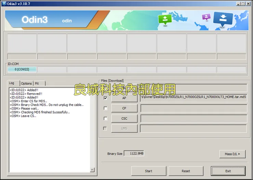Click the empty CSC file path field
253x180 pixels.
[194, 119]
